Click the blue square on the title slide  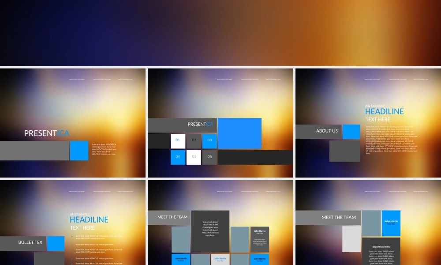79,151
